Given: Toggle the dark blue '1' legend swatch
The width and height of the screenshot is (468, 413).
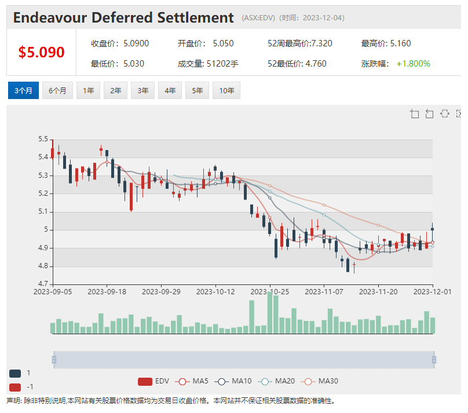Looking at the screenshot, I should [x=15, y=373].
